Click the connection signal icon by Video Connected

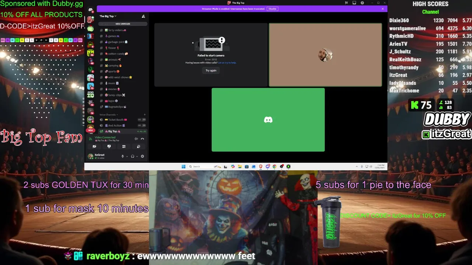(x=91, y=139)
